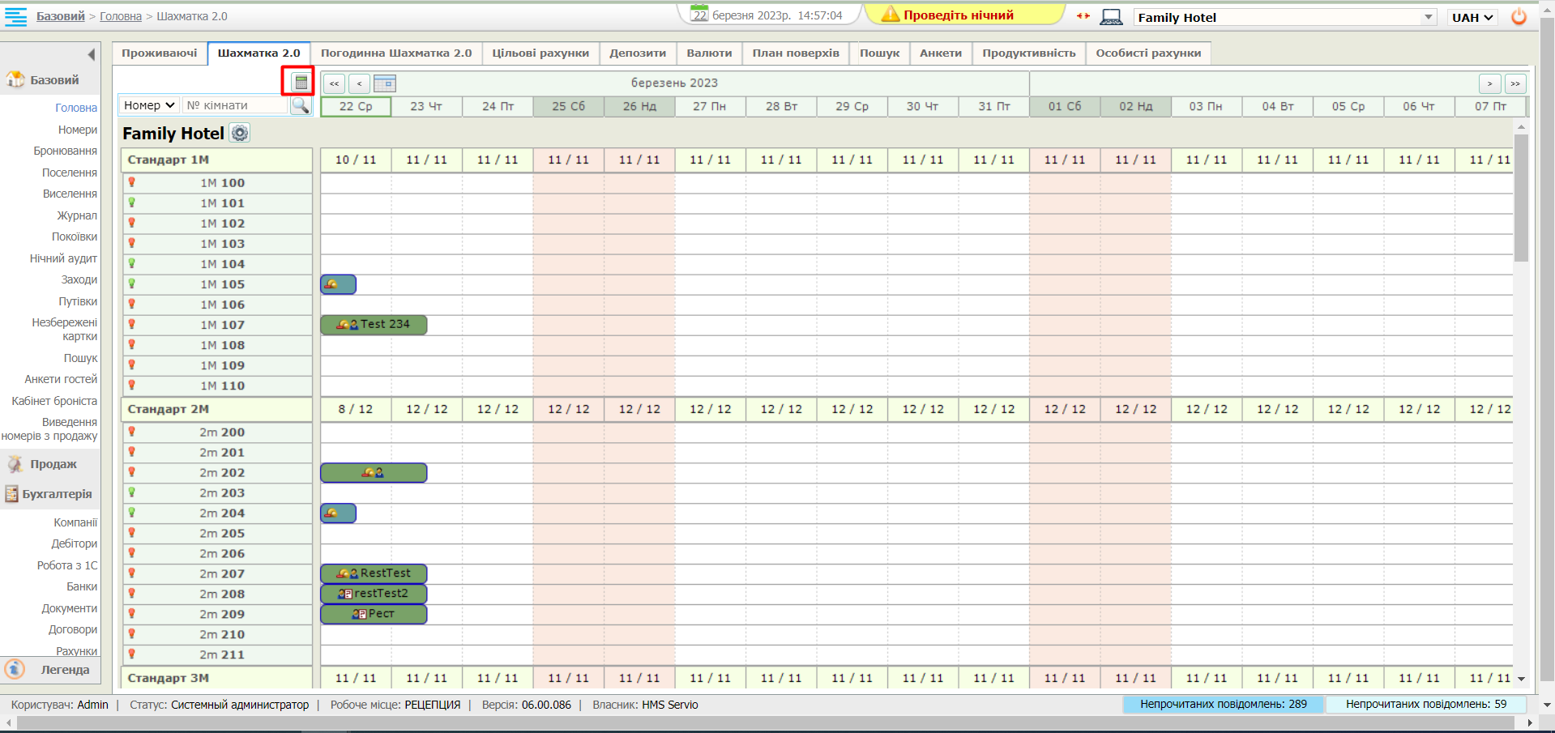Viewport: 1555px width, 733px height.
Task: Open the UAH currency dropdown
Action: click(1472, 17)
